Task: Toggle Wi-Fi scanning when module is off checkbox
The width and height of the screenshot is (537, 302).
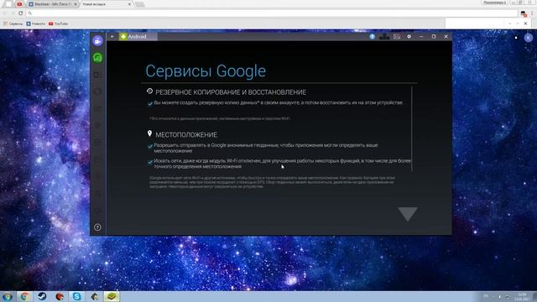Action: pyautogui.click(x=150, y=162)
